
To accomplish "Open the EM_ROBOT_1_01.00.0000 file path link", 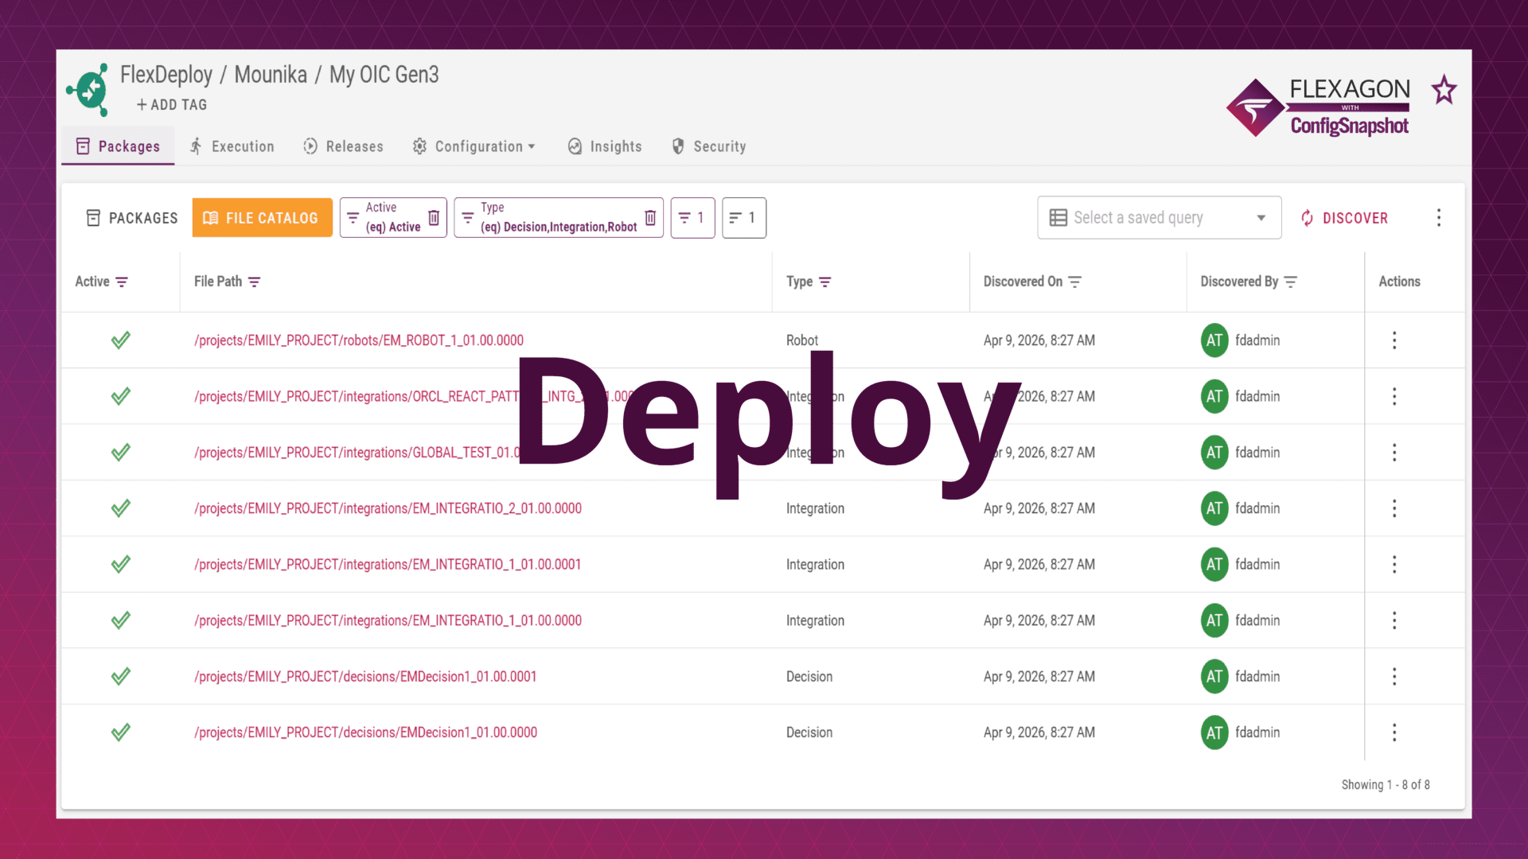I will 359,340.
